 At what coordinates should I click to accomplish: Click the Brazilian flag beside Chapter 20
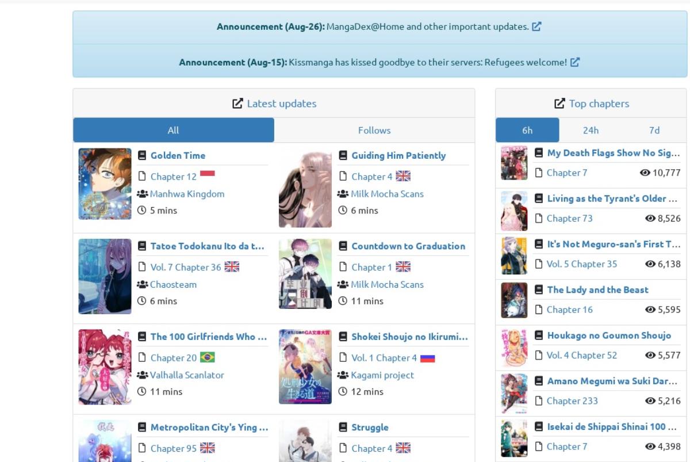pyautogui.click(x=208, y=358)
